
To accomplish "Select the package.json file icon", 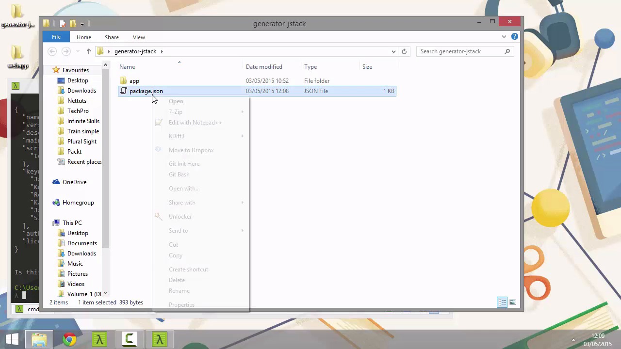I will pyautogui.click(x=124, y=91).
